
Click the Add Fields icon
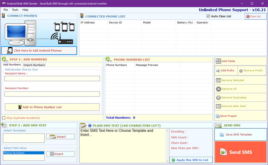(218, 61)
